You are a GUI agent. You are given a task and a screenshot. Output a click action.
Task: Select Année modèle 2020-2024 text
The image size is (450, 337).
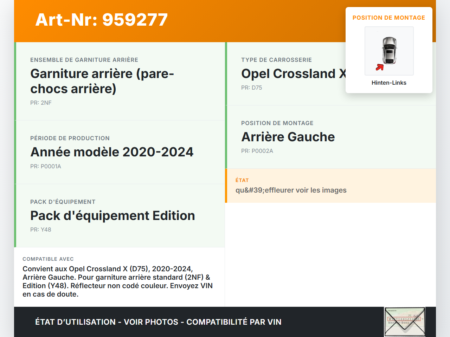(112, 152)
